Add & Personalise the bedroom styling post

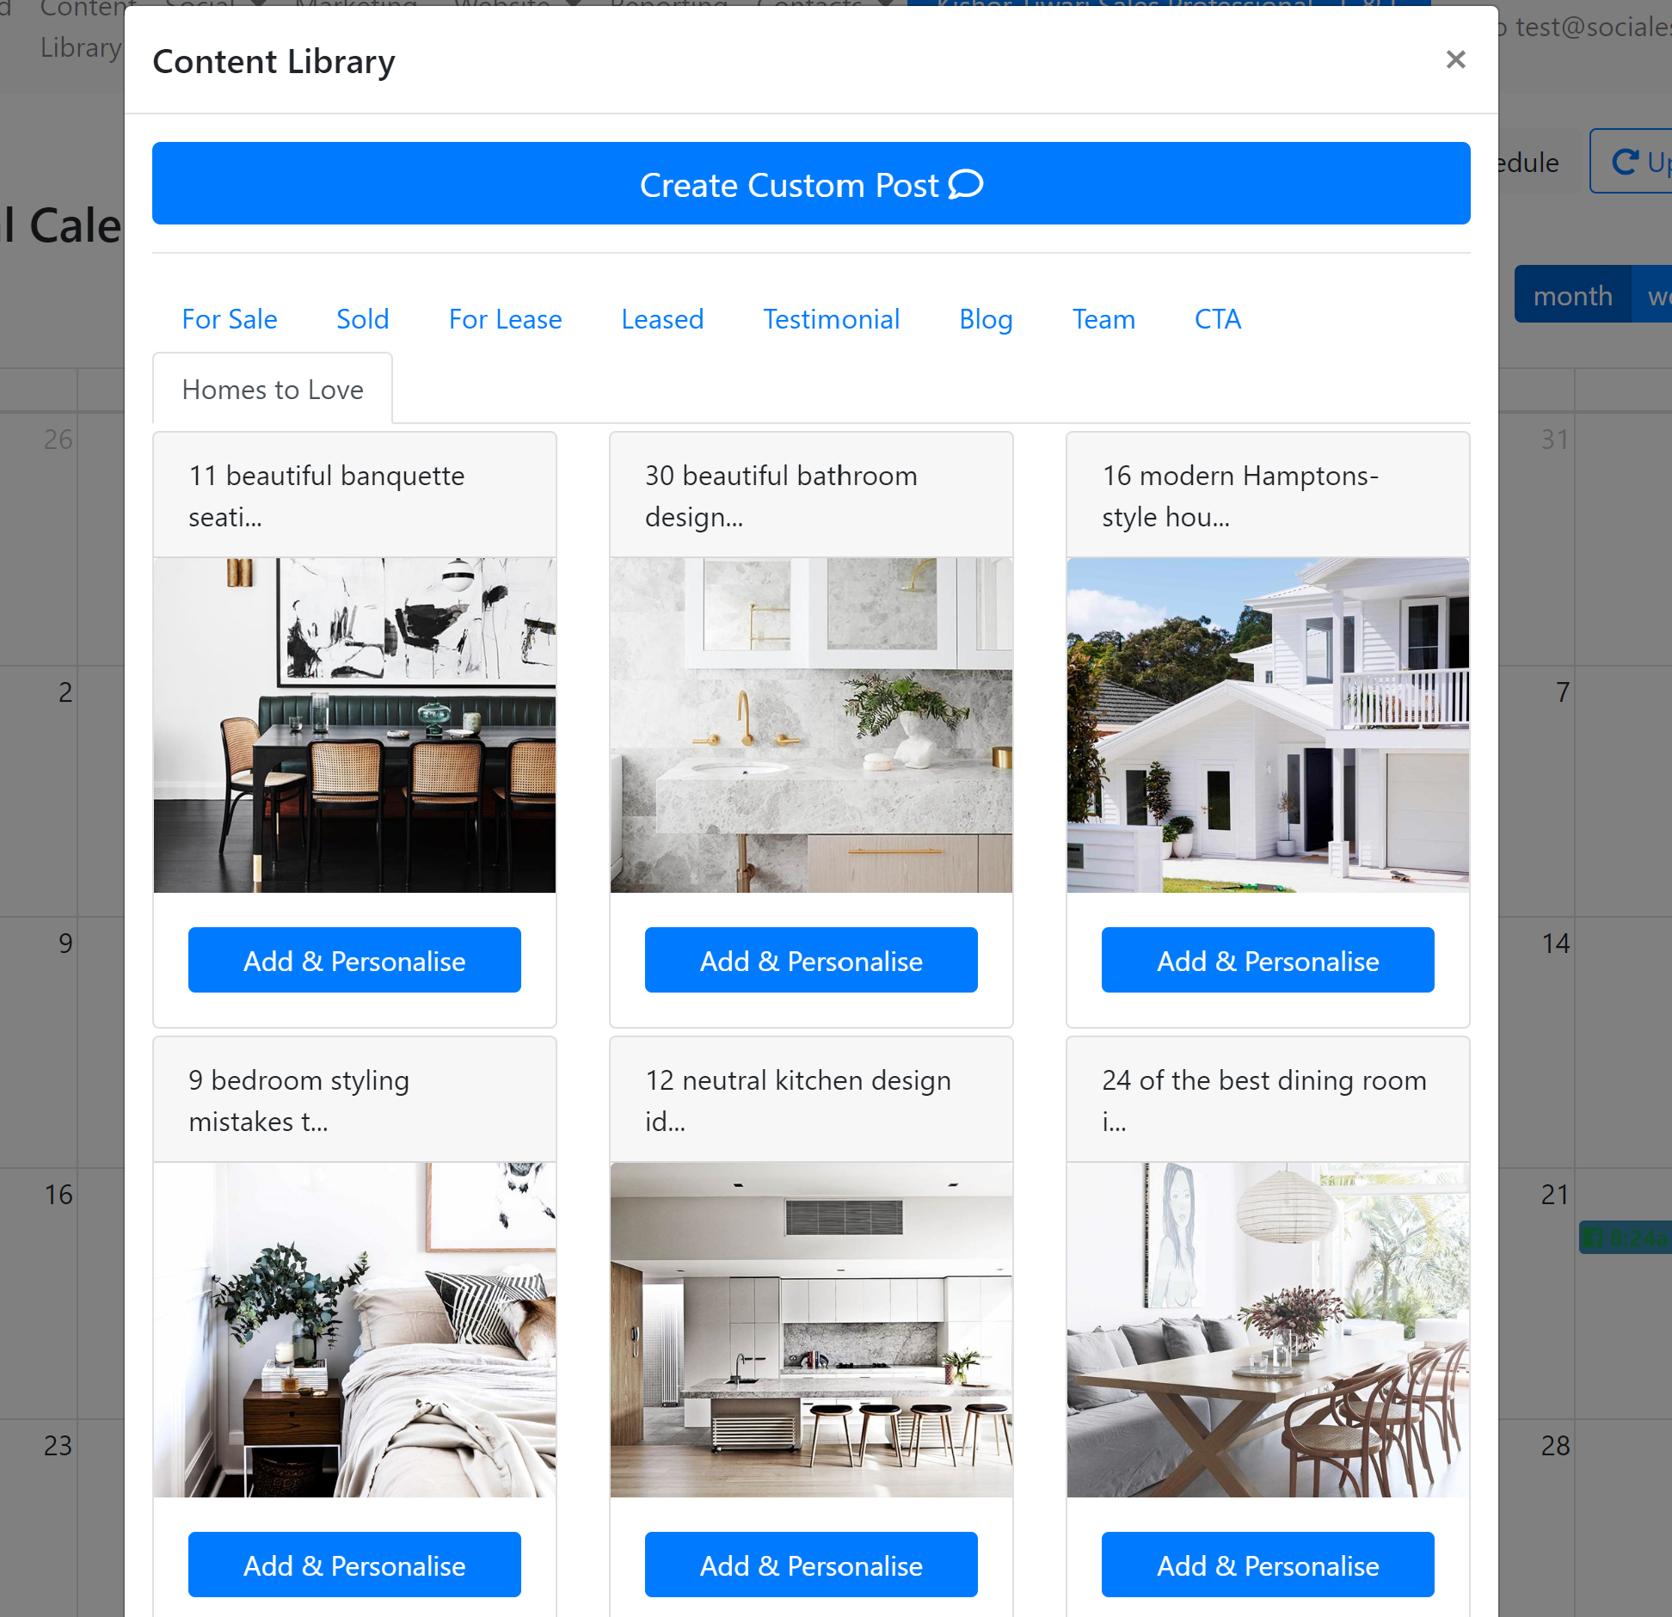354,1565
